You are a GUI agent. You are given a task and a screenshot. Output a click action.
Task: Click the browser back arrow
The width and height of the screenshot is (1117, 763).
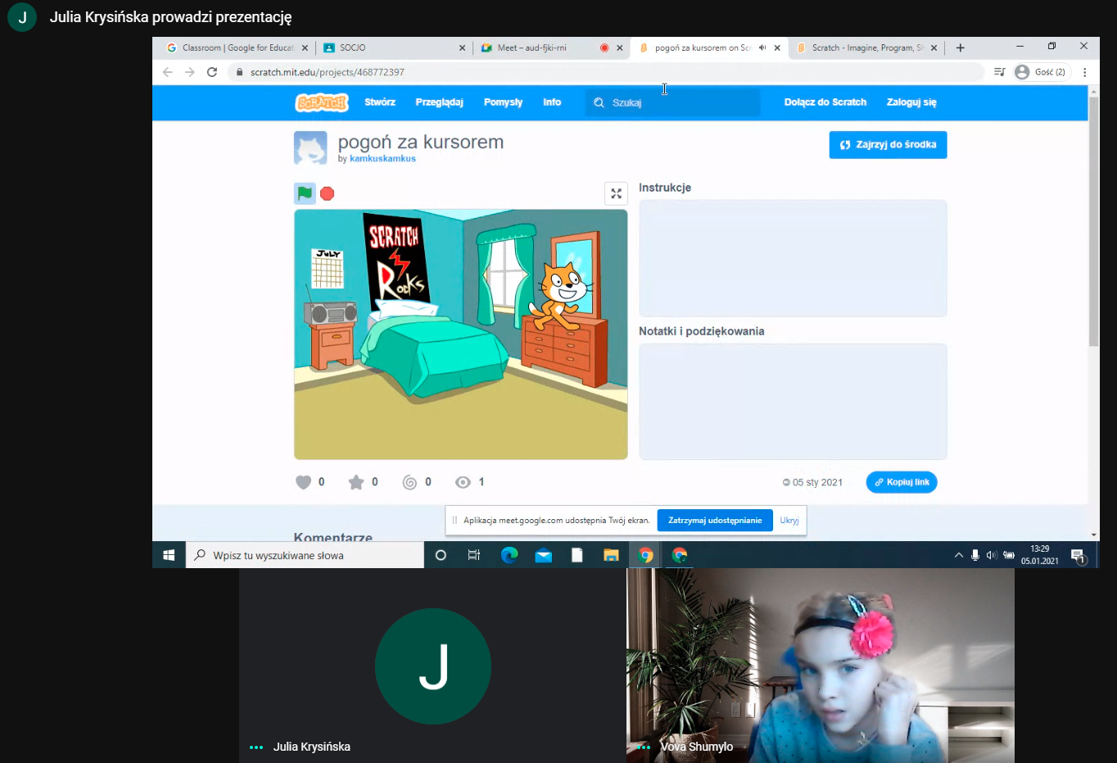click(168, 72)
